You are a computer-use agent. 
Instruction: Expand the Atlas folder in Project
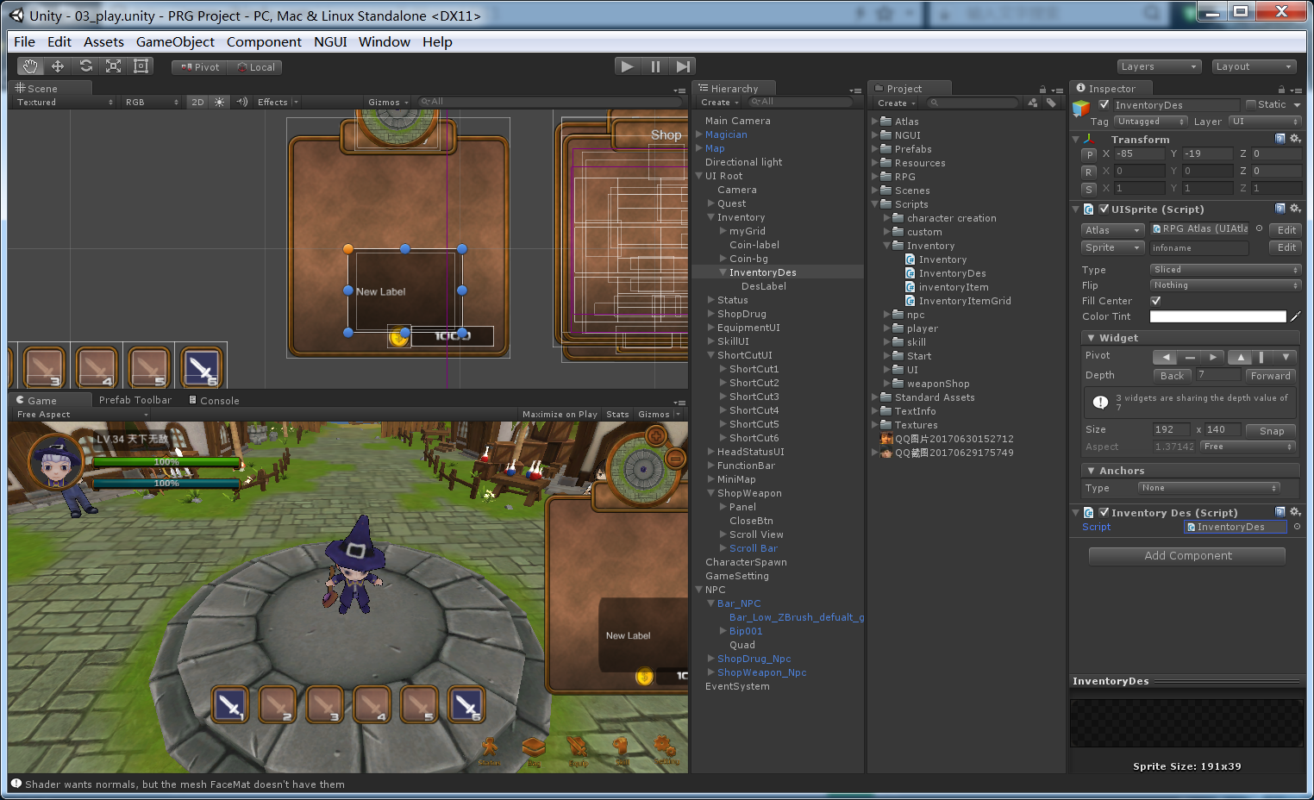coord(875,122)
